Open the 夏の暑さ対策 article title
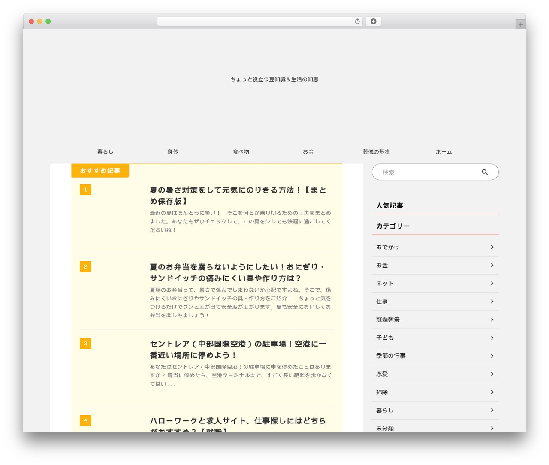 click(238, 196)
